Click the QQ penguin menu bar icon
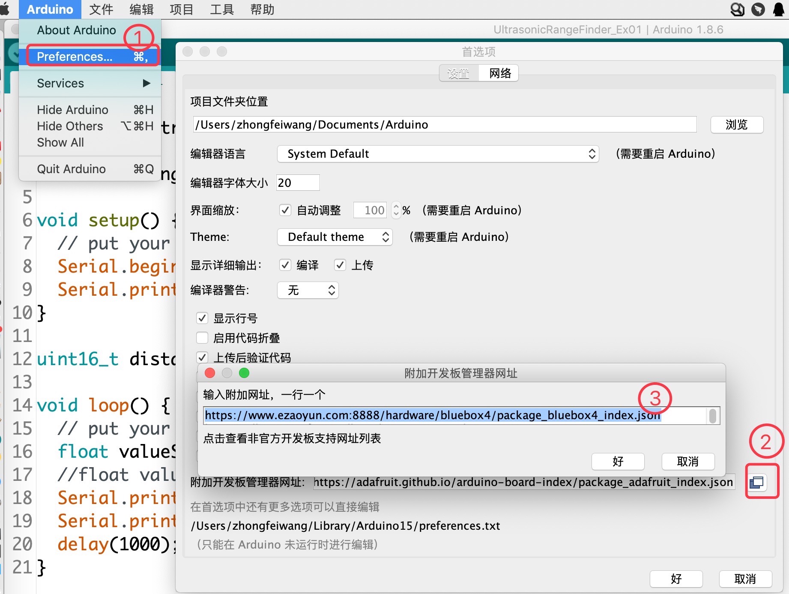 click(779, 9)
